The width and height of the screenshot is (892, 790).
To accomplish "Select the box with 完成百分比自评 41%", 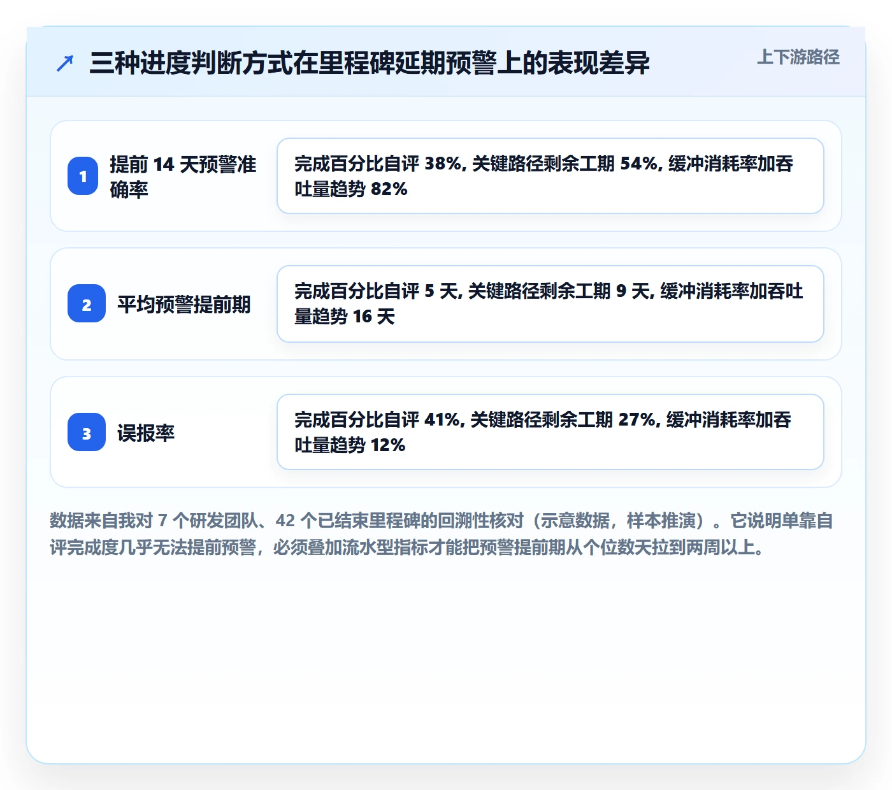I will coord(550,432).
